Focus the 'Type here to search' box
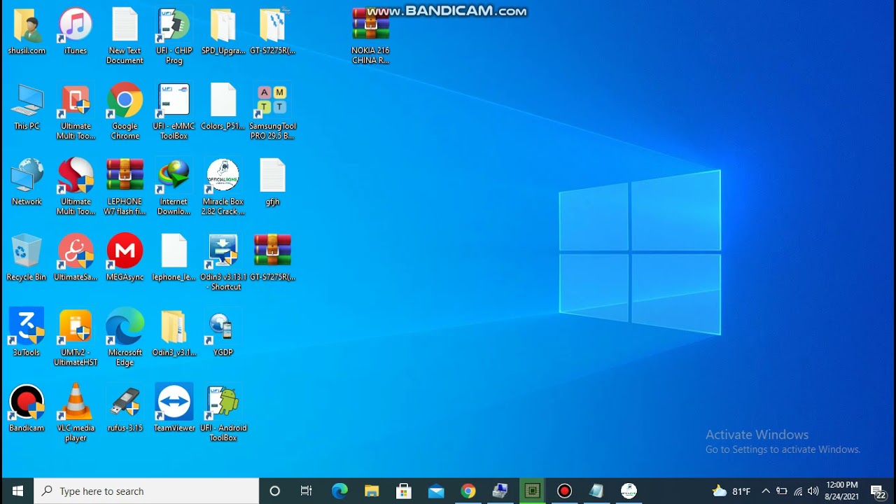 click(x=147, y=491)
